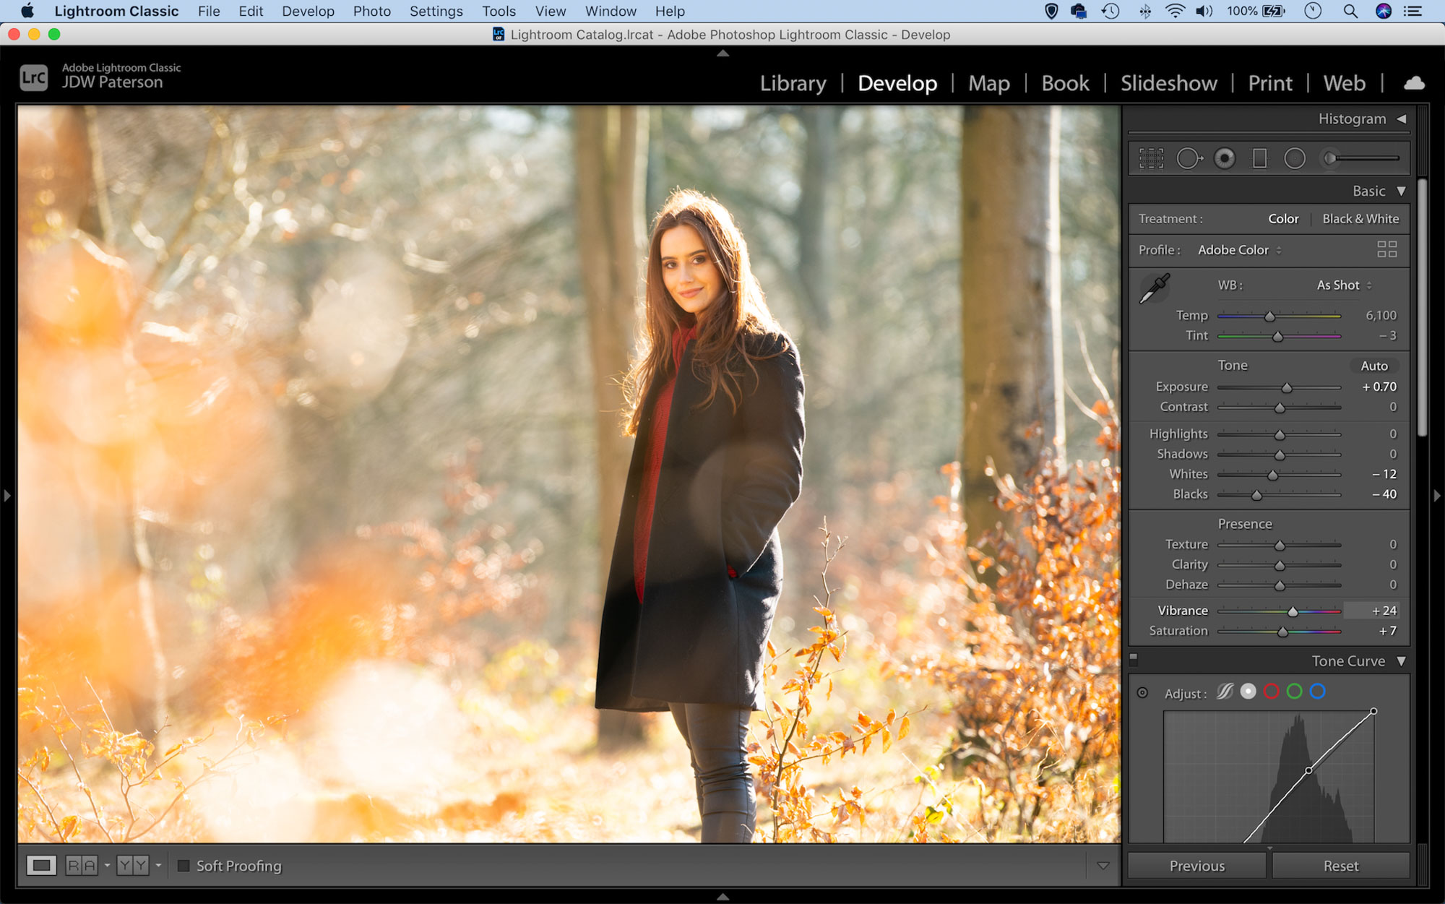The image size is (1445, 904).
Task: Open the Radial Filter tool
Action: (x=1295, y=158)
